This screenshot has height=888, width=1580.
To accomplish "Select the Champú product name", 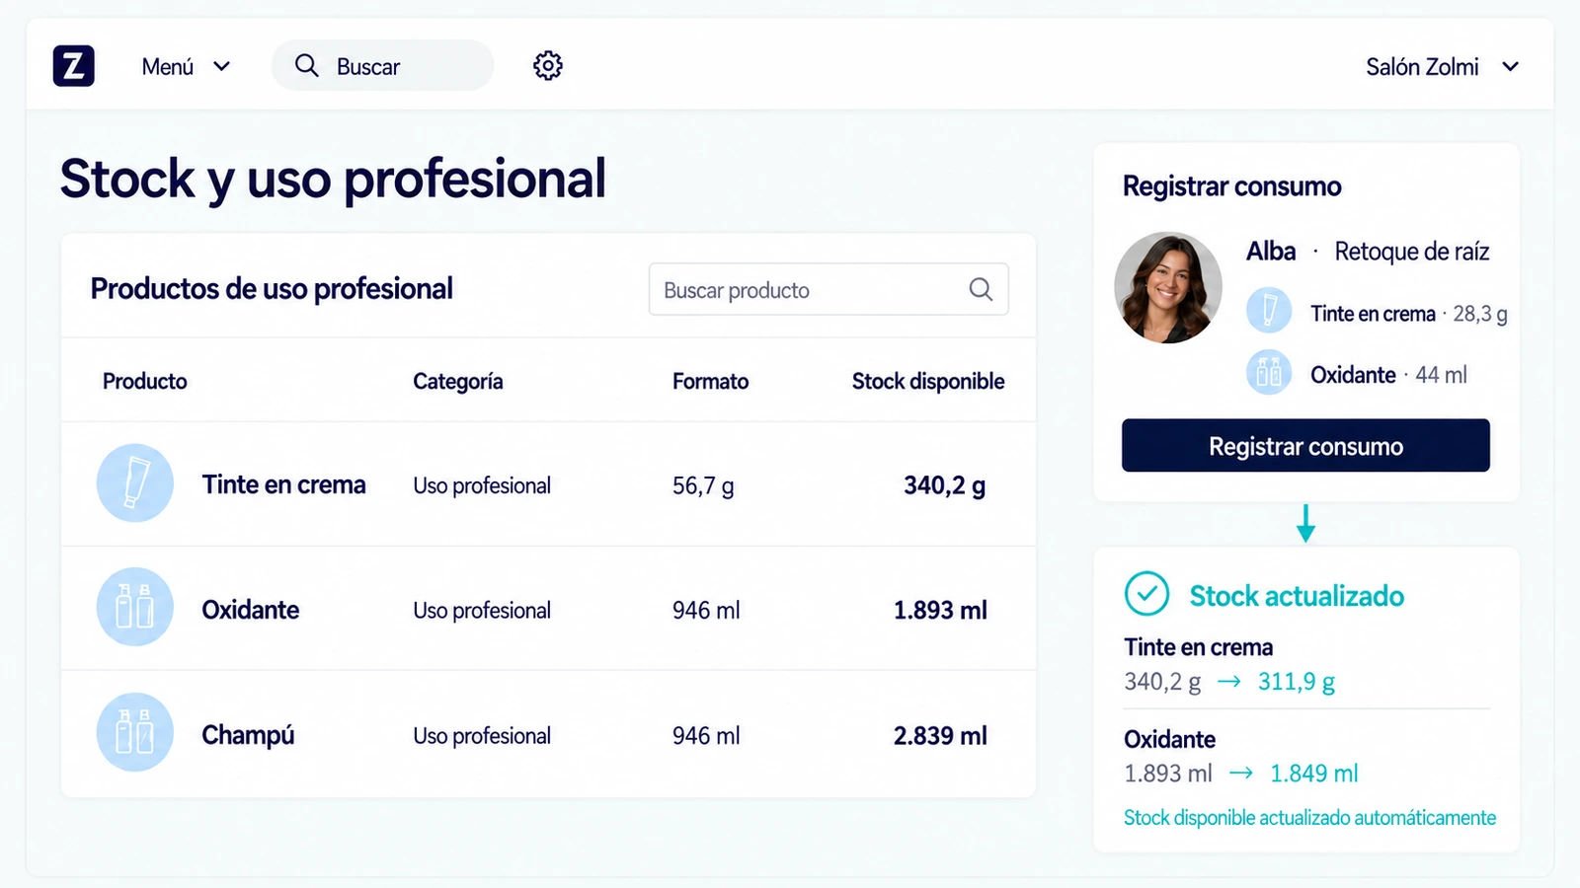I will coord(248,735).
